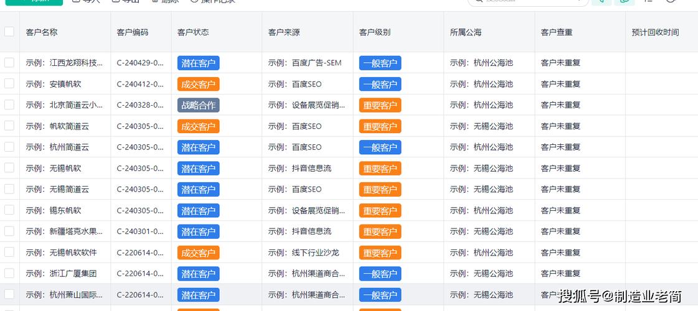Open customer 示例：浙江广厦集团
Viewport: 698px width, 311px height.
point(62,274)
